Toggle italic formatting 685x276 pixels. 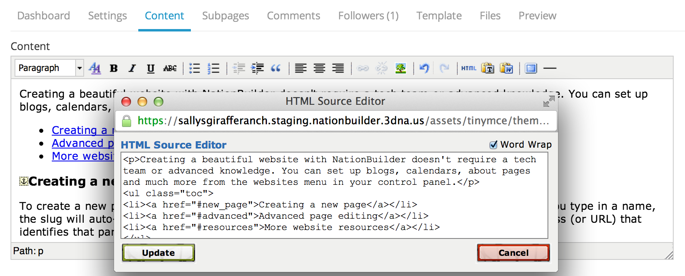click(x=132, y=68)
